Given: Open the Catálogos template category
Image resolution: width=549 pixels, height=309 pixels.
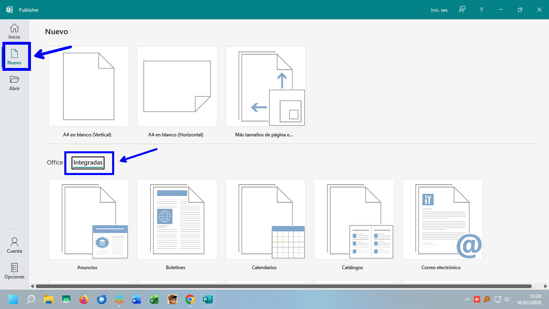Looking at the screenshot, I should 354,219.
